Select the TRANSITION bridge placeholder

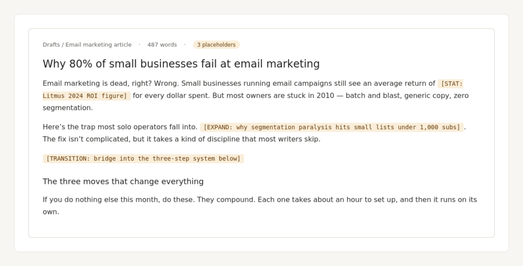point(144,159)
